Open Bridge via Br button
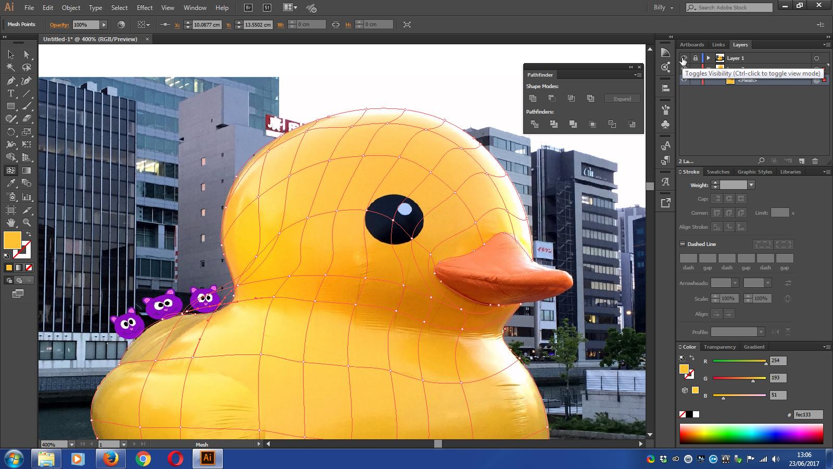The height and width of the screenshot is (469, 833). coord(248,8)
